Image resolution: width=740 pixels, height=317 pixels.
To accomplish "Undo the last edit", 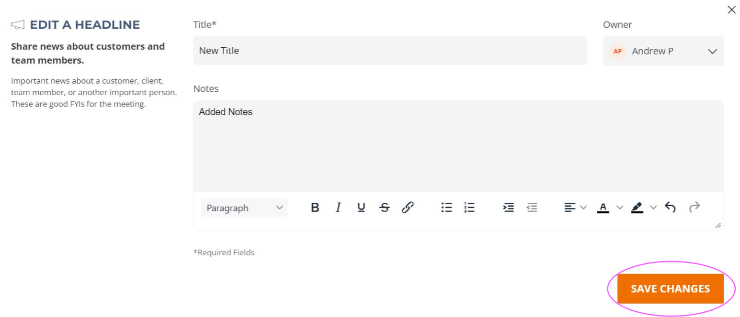I will 671,207.
